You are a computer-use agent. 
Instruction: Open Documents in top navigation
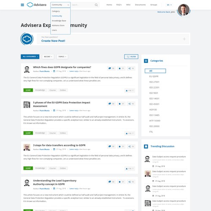click(140, 5)
